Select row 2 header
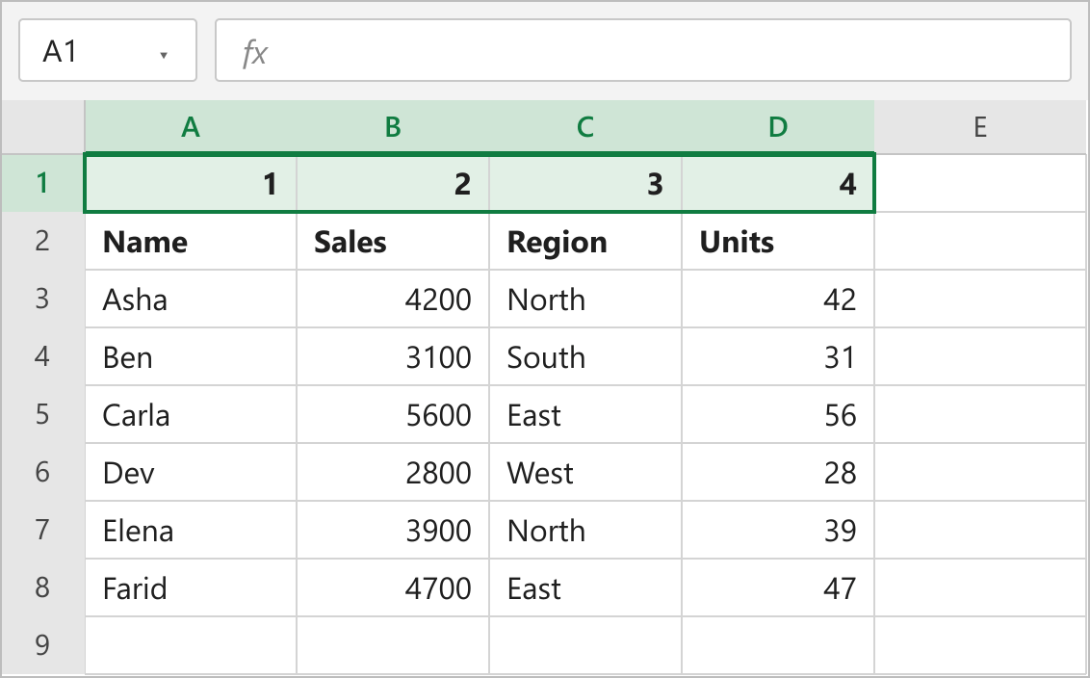 click(42, 241)
